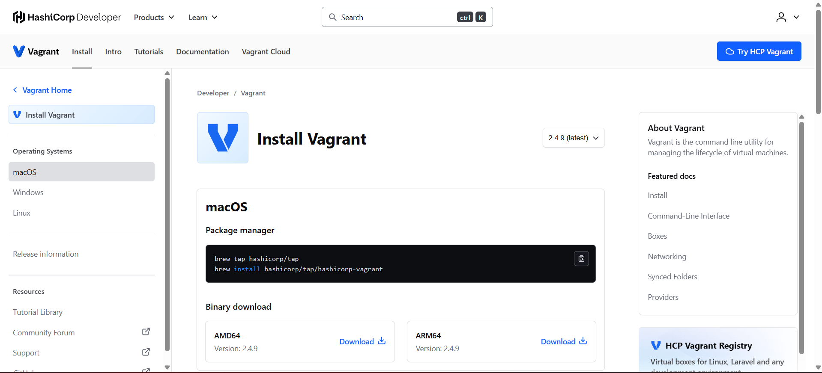Click the Community Forum external link icon

tap(146, 332)
